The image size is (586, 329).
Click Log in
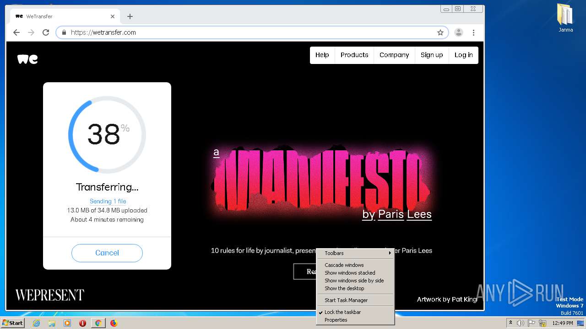click(x=464, y=55)
